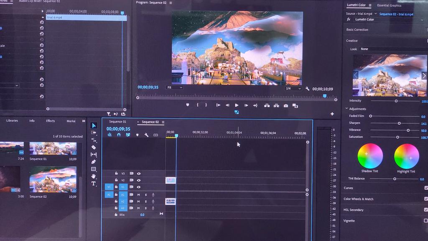Toggle Color Wheels & Match checkbox
Viewport: 428px width, 241px height.
(426, 199)
